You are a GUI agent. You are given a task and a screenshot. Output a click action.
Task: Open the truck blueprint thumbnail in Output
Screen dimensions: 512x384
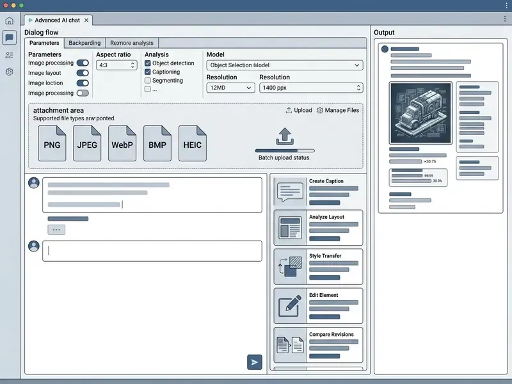420,113
